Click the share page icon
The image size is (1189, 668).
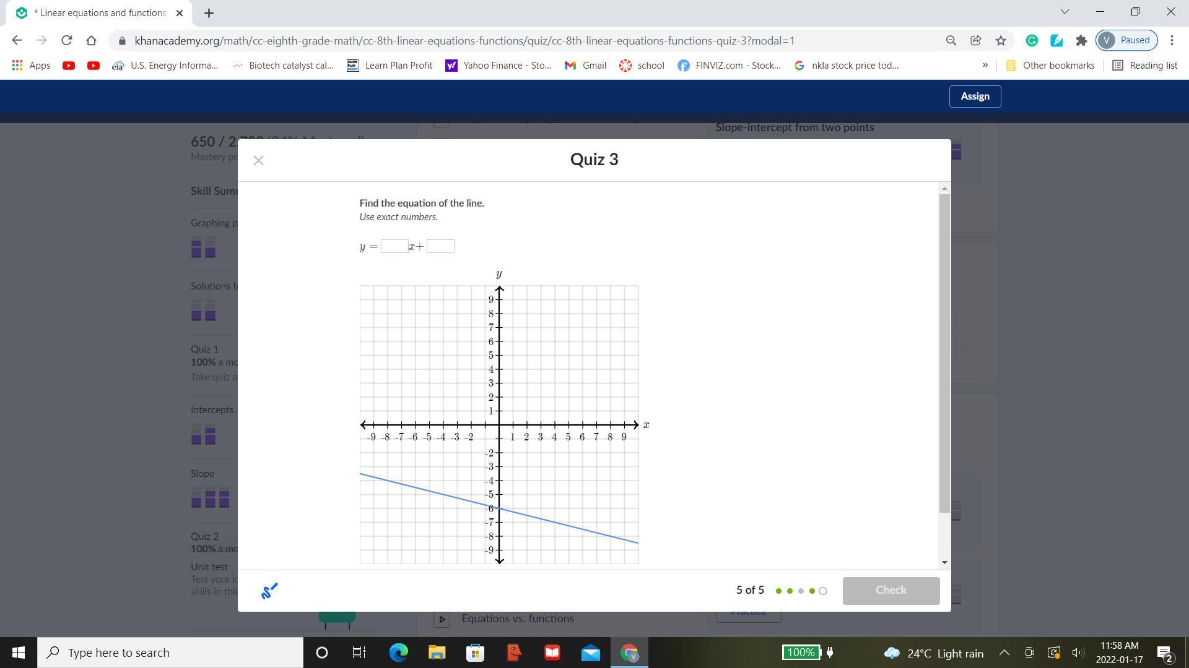point(976,41)
